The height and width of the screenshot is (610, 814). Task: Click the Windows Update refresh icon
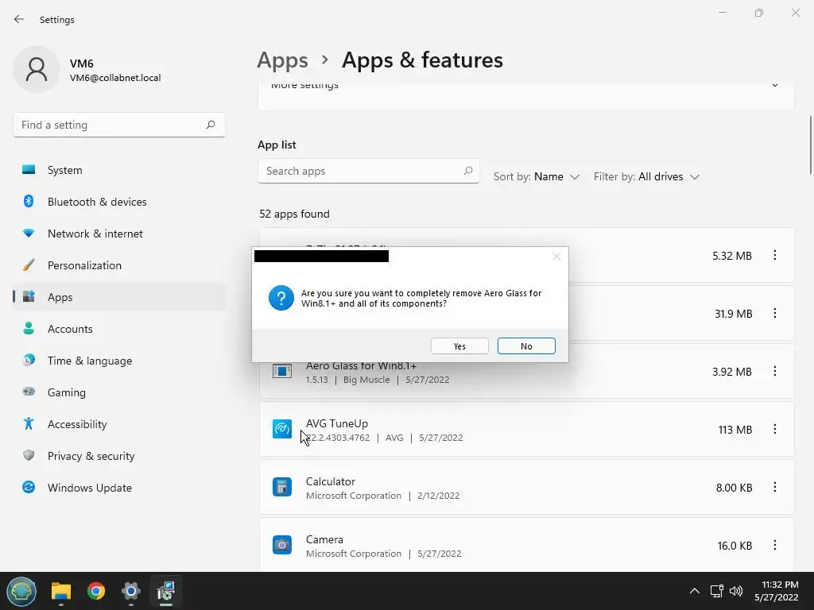(29, 487)
